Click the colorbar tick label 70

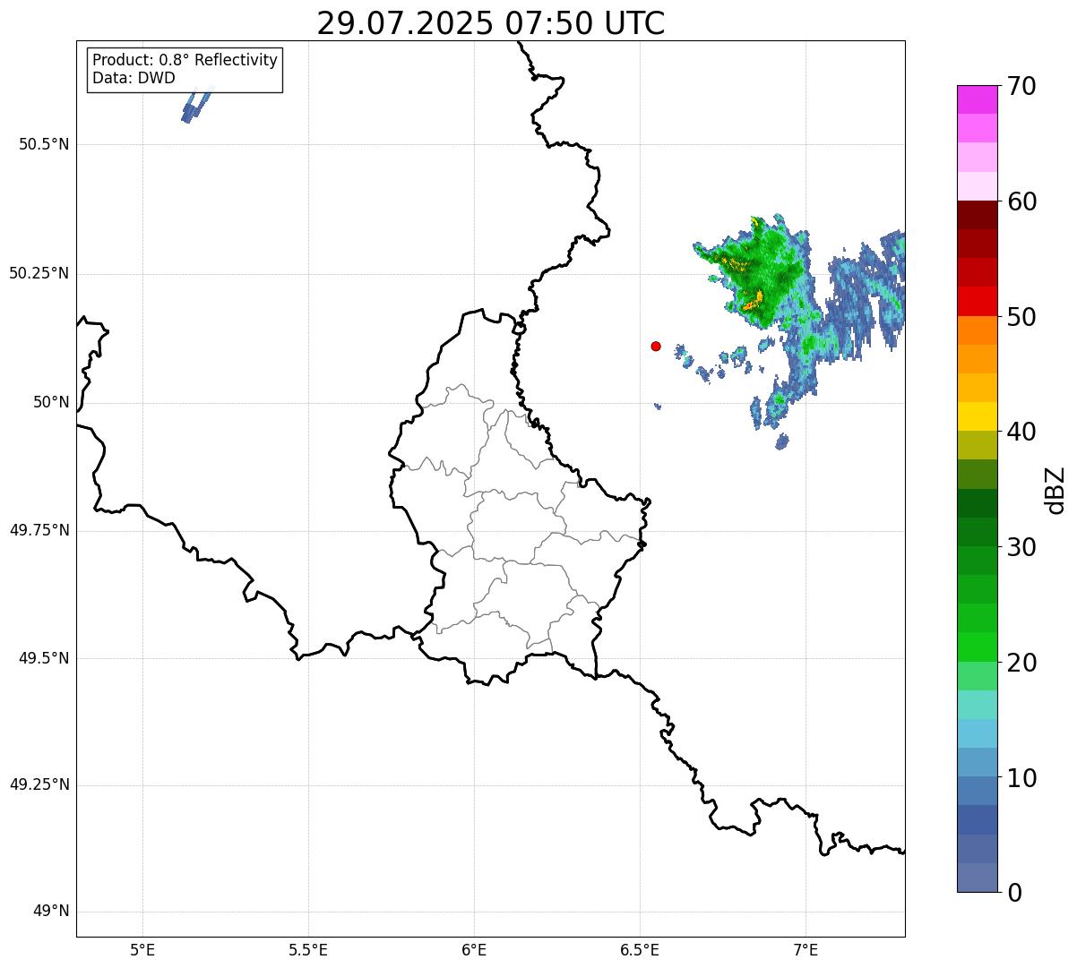coord(1021,86)
